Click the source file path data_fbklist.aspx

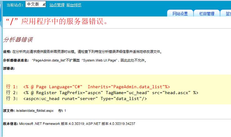pos(35,111)
